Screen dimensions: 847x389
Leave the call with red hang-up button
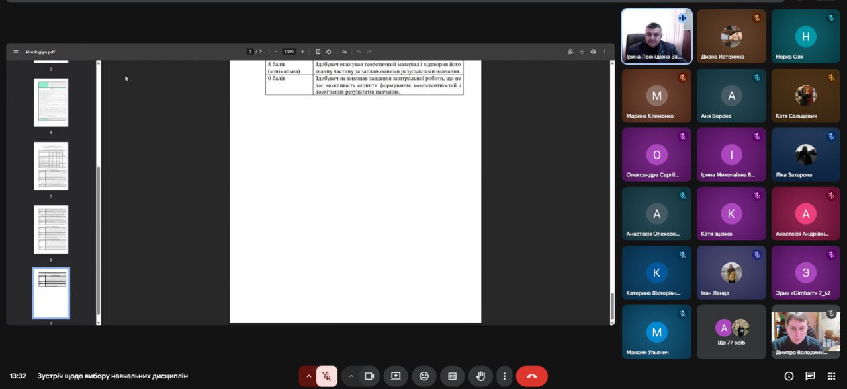click(531, 376)
